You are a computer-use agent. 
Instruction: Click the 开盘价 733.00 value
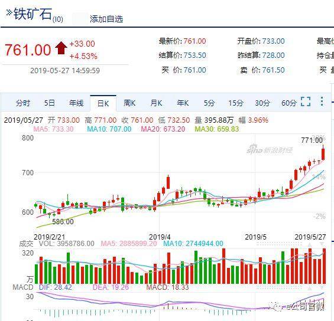click(x=273, y=41)
